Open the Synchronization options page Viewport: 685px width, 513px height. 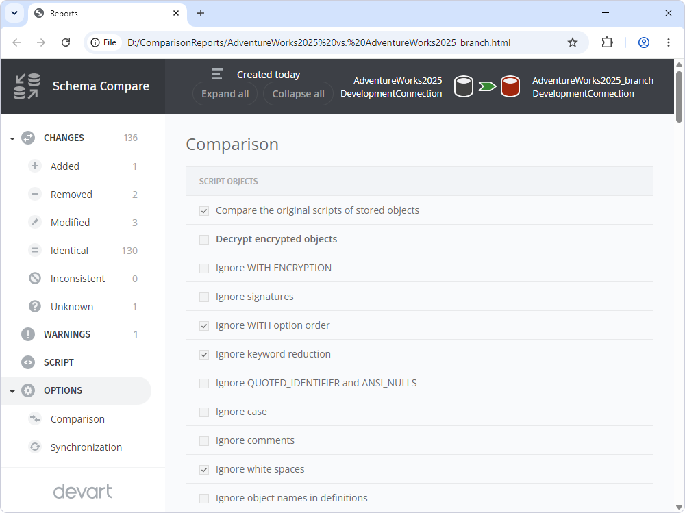click(86, 447)
